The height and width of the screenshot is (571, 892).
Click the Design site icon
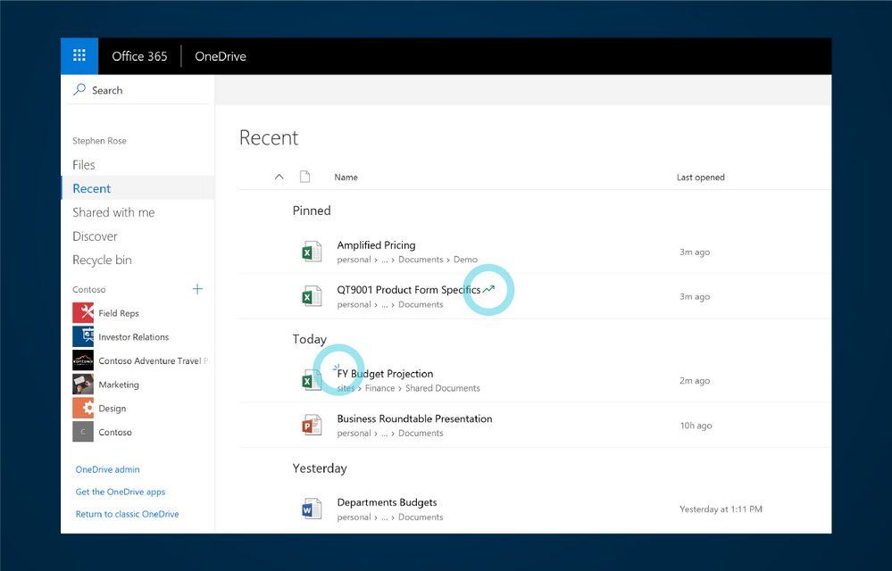(x=83, y=409)
